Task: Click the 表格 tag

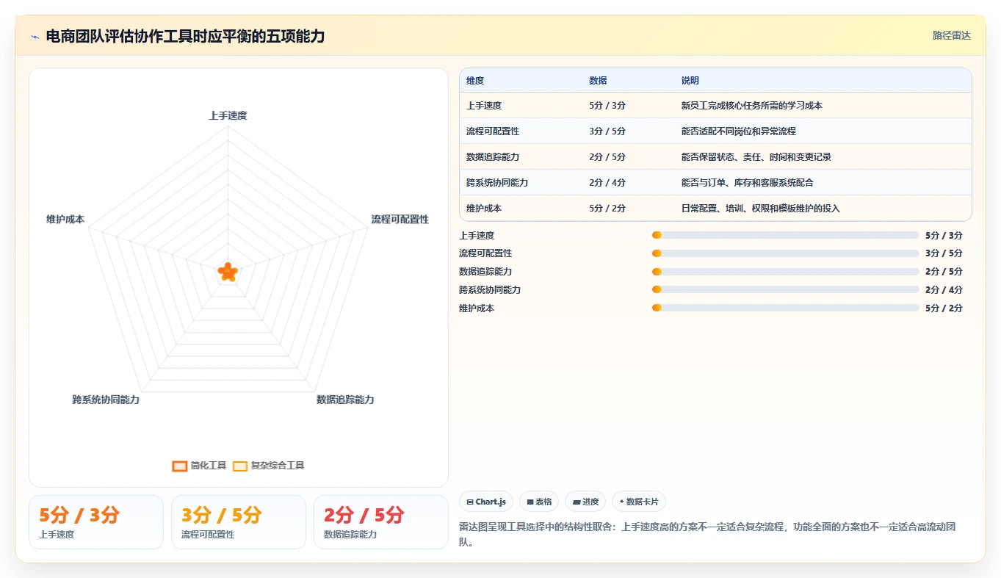Action: click(539, 502)
